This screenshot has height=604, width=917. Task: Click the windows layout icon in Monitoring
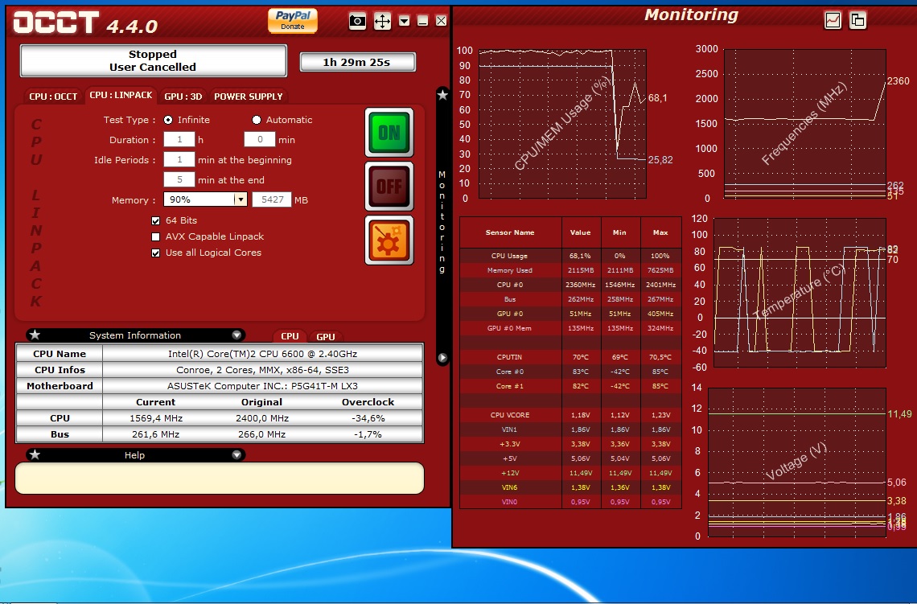point(857,20)
